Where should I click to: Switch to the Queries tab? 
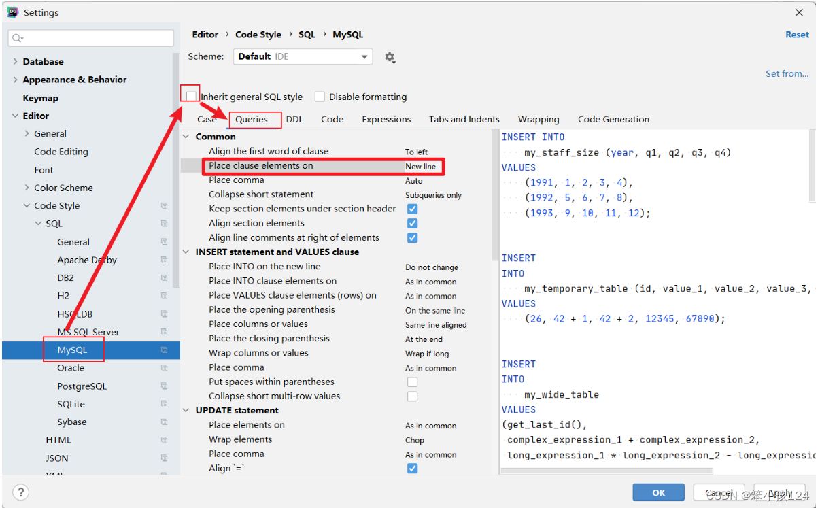click(252, 119)
